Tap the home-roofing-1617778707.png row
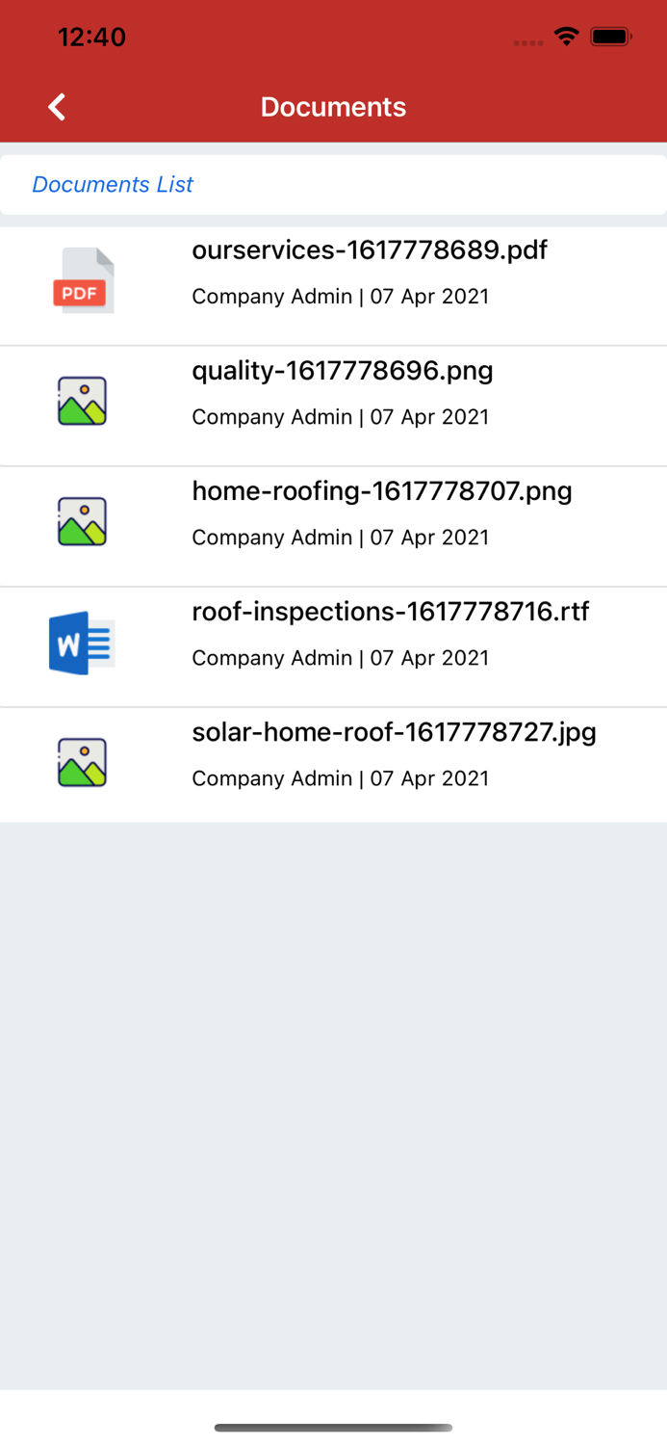Image resolution: width=667 pixels, height=1445 pixels. pos(382,491)
